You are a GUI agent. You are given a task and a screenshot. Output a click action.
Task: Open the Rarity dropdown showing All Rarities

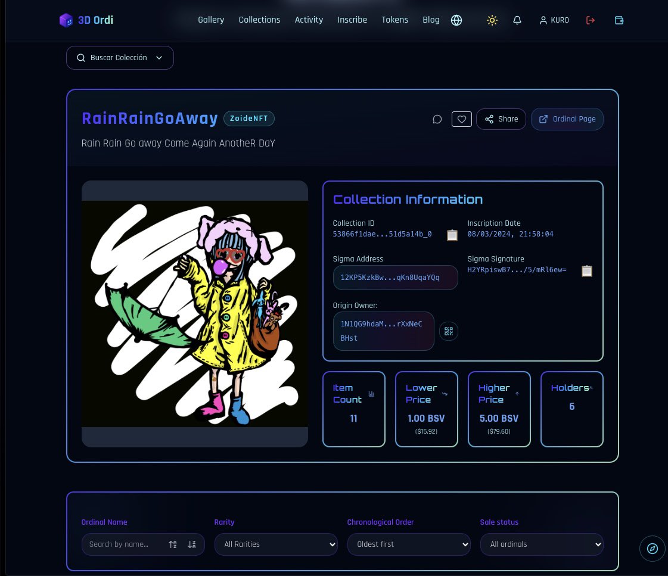click(x=276, y=544)
